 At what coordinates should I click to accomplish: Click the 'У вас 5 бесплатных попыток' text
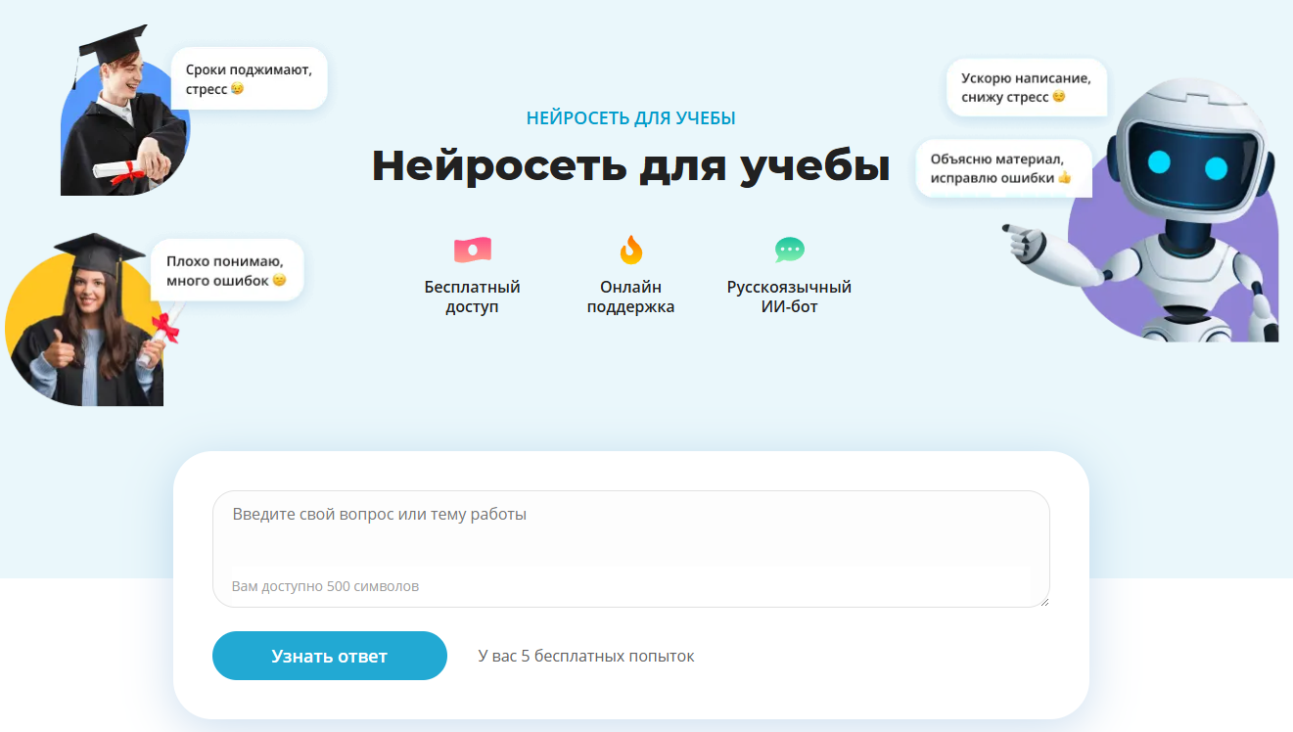pos(585,656)
